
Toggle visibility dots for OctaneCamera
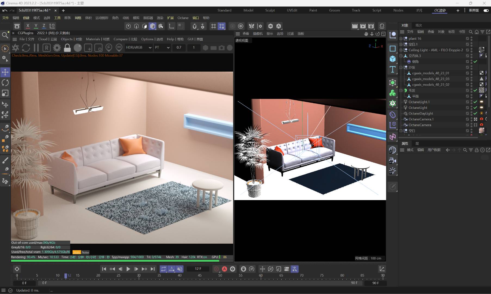tap(471, 125)
